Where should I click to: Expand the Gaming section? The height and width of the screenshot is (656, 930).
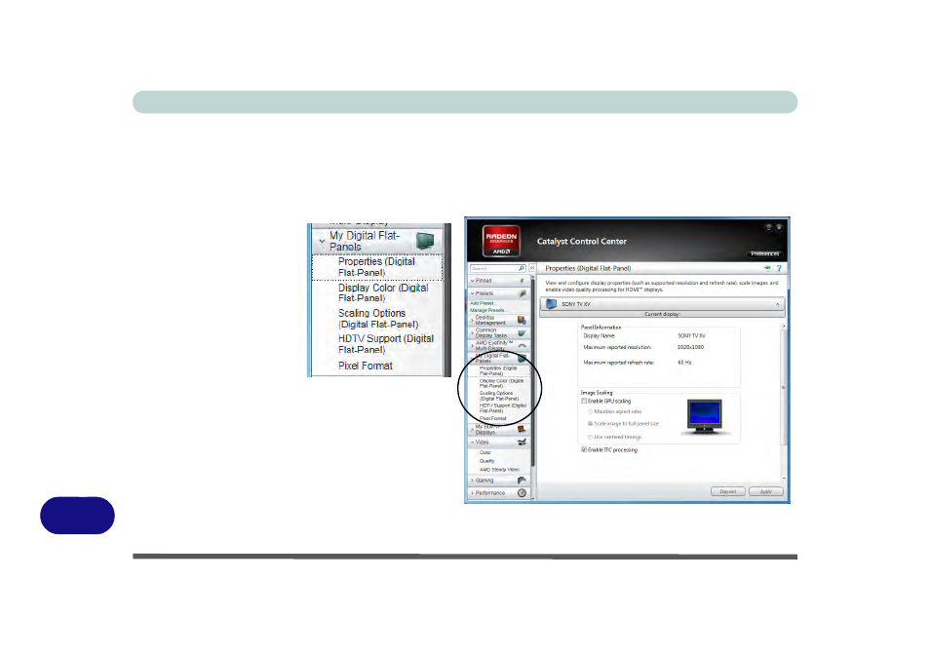point(472,480)
